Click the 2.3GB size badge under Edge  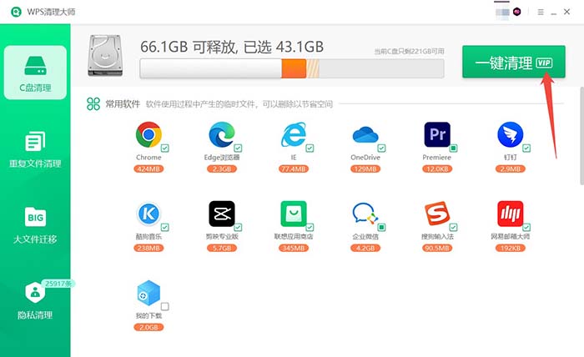point(222,169)
